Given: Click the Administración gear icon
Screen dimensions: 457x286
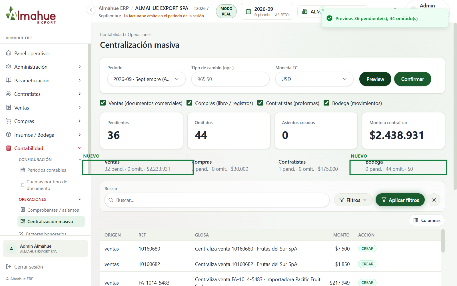Looking at the screenshot, I should 9,67.
